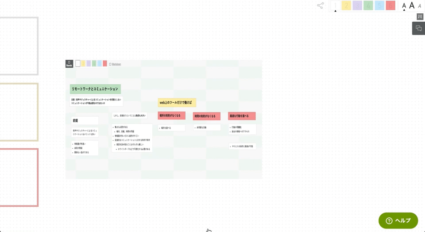Select the tan-bordered board thumbnail on left
Viewport: 425px width, 232px height.
(x=19, y=112)
